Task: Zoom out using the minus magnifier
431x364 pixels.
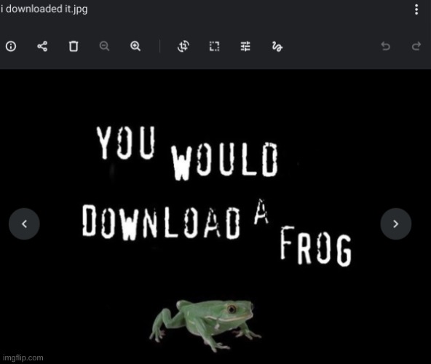Action: tap(104, 46)
